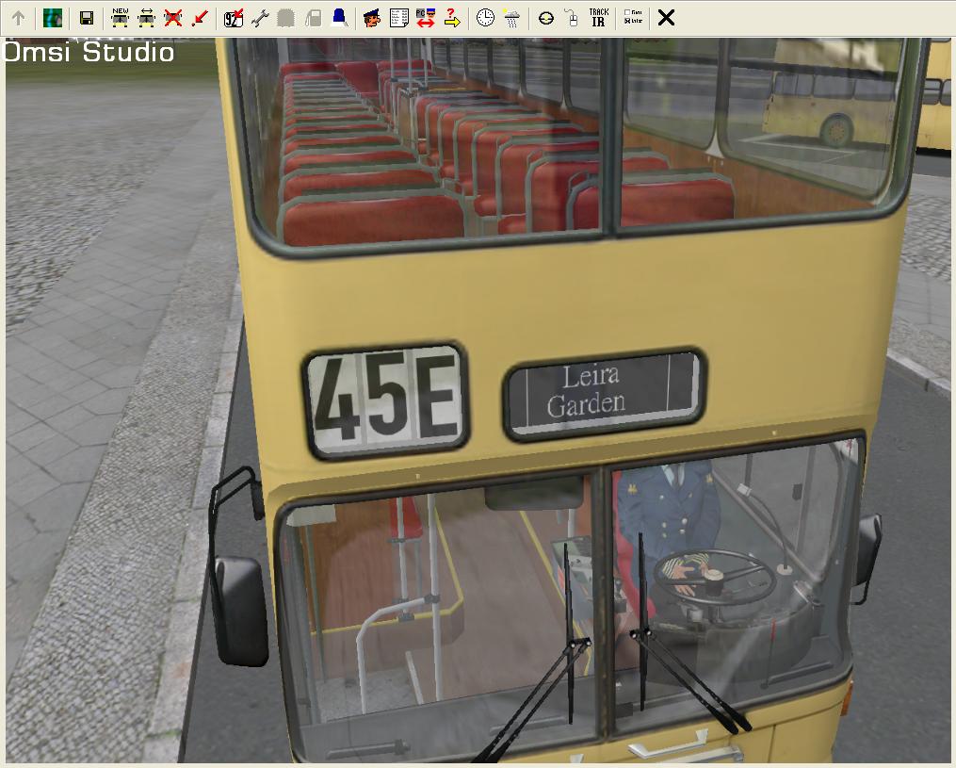This screenshot has width=956, height=768.
Task: Delete the bus with red-crossed bus icon
Action: 172,18
